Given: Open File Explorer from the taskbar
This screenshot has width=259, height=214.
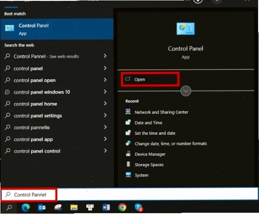Looking at the screenshot, I should pyautogui.click(x=74, y=207).
